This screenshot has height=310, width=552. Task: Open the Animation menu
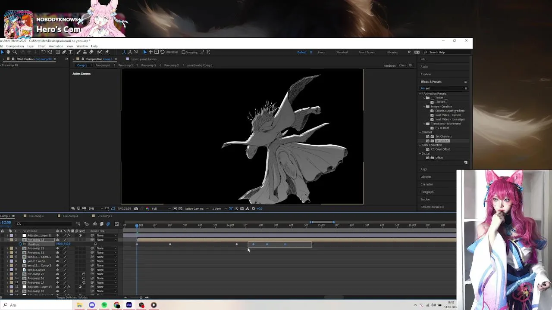56,46
